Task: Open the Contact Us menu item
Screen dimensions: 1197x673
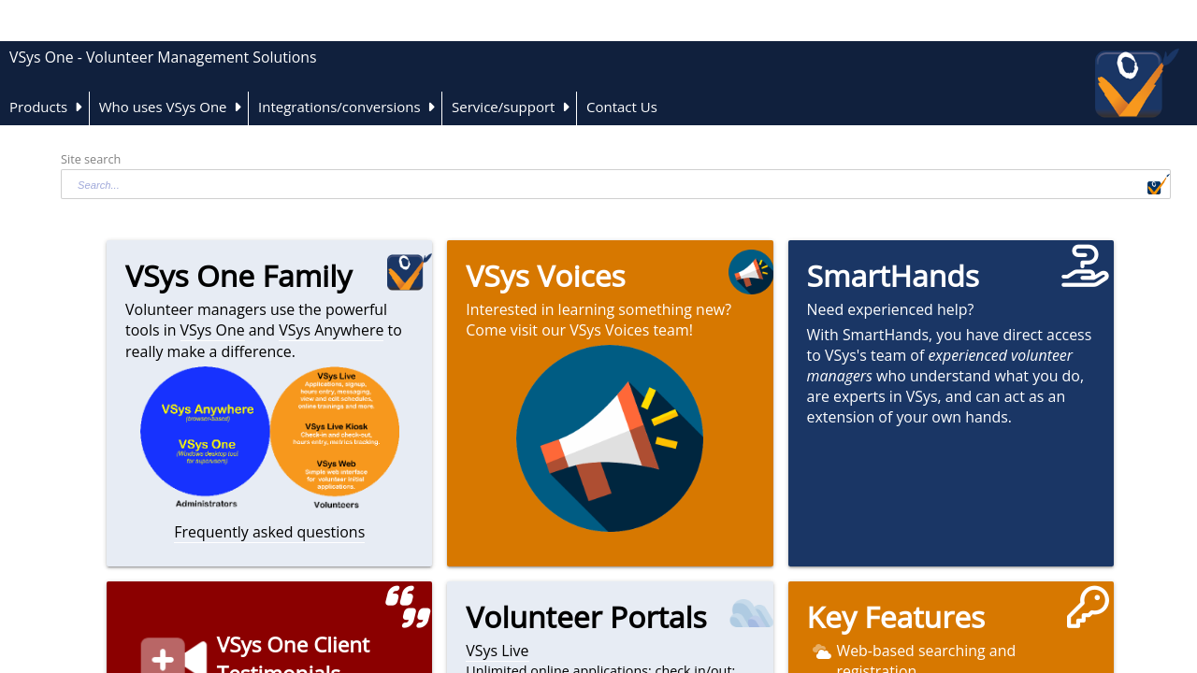Action: [622, 107]
